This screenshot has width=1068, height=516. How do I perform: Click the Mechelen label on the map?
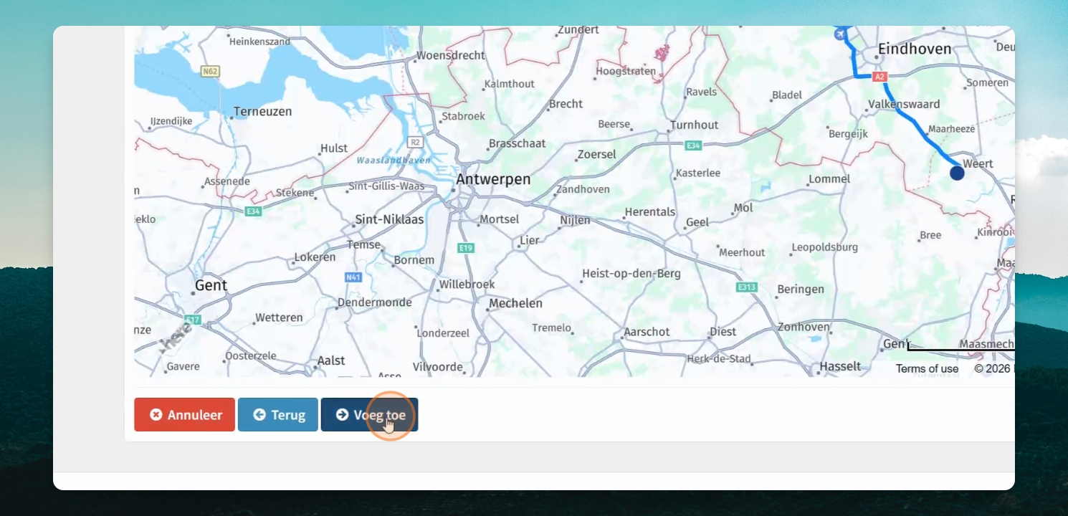point(515,303)
